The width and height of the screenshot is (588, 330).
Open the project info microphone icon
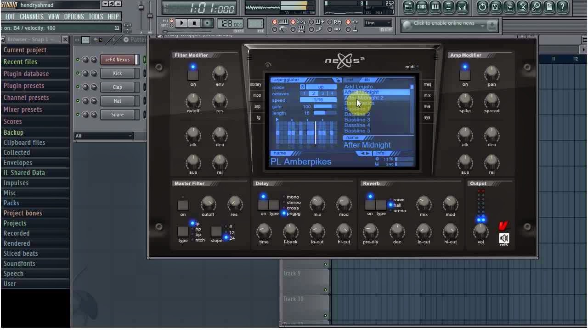(x=536, y=7)
